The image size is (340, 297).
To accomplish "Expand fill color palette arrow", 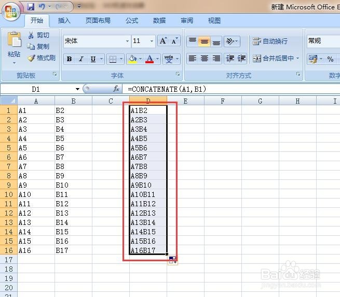I will click(140, 59).
